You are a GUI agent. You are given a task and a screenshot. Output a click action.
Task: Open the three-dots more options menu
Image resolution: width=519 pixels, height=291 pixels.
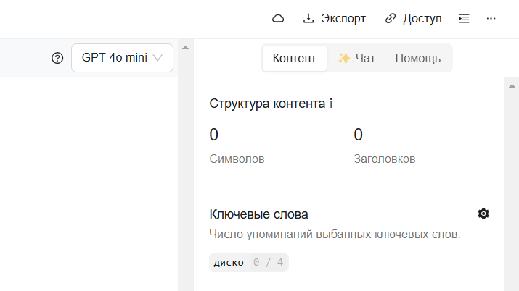coord(491,19)
